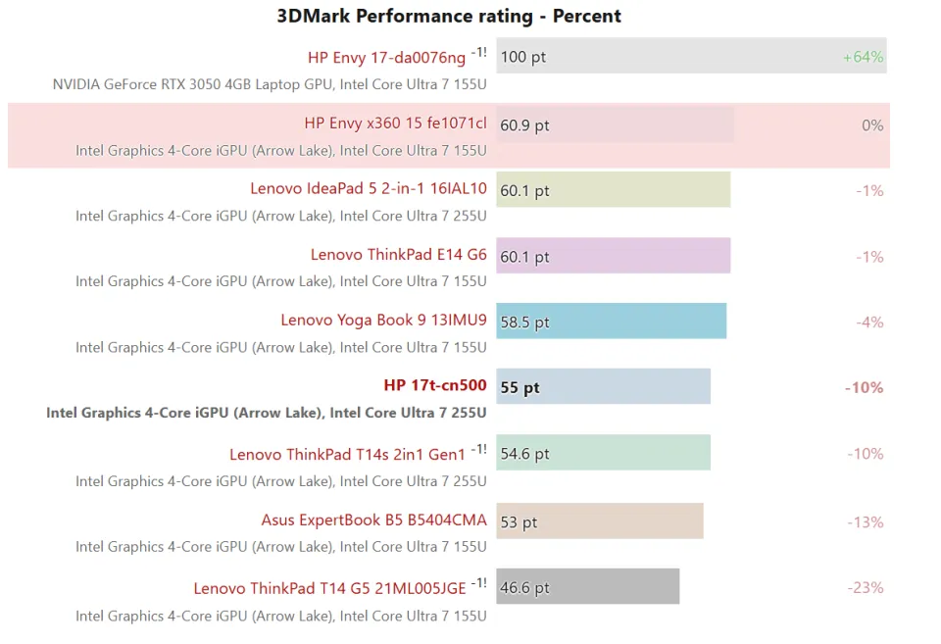Click the -1! marker beside ThinkPad T14 G5
This screenshot has width=941, height=644.
478,584
